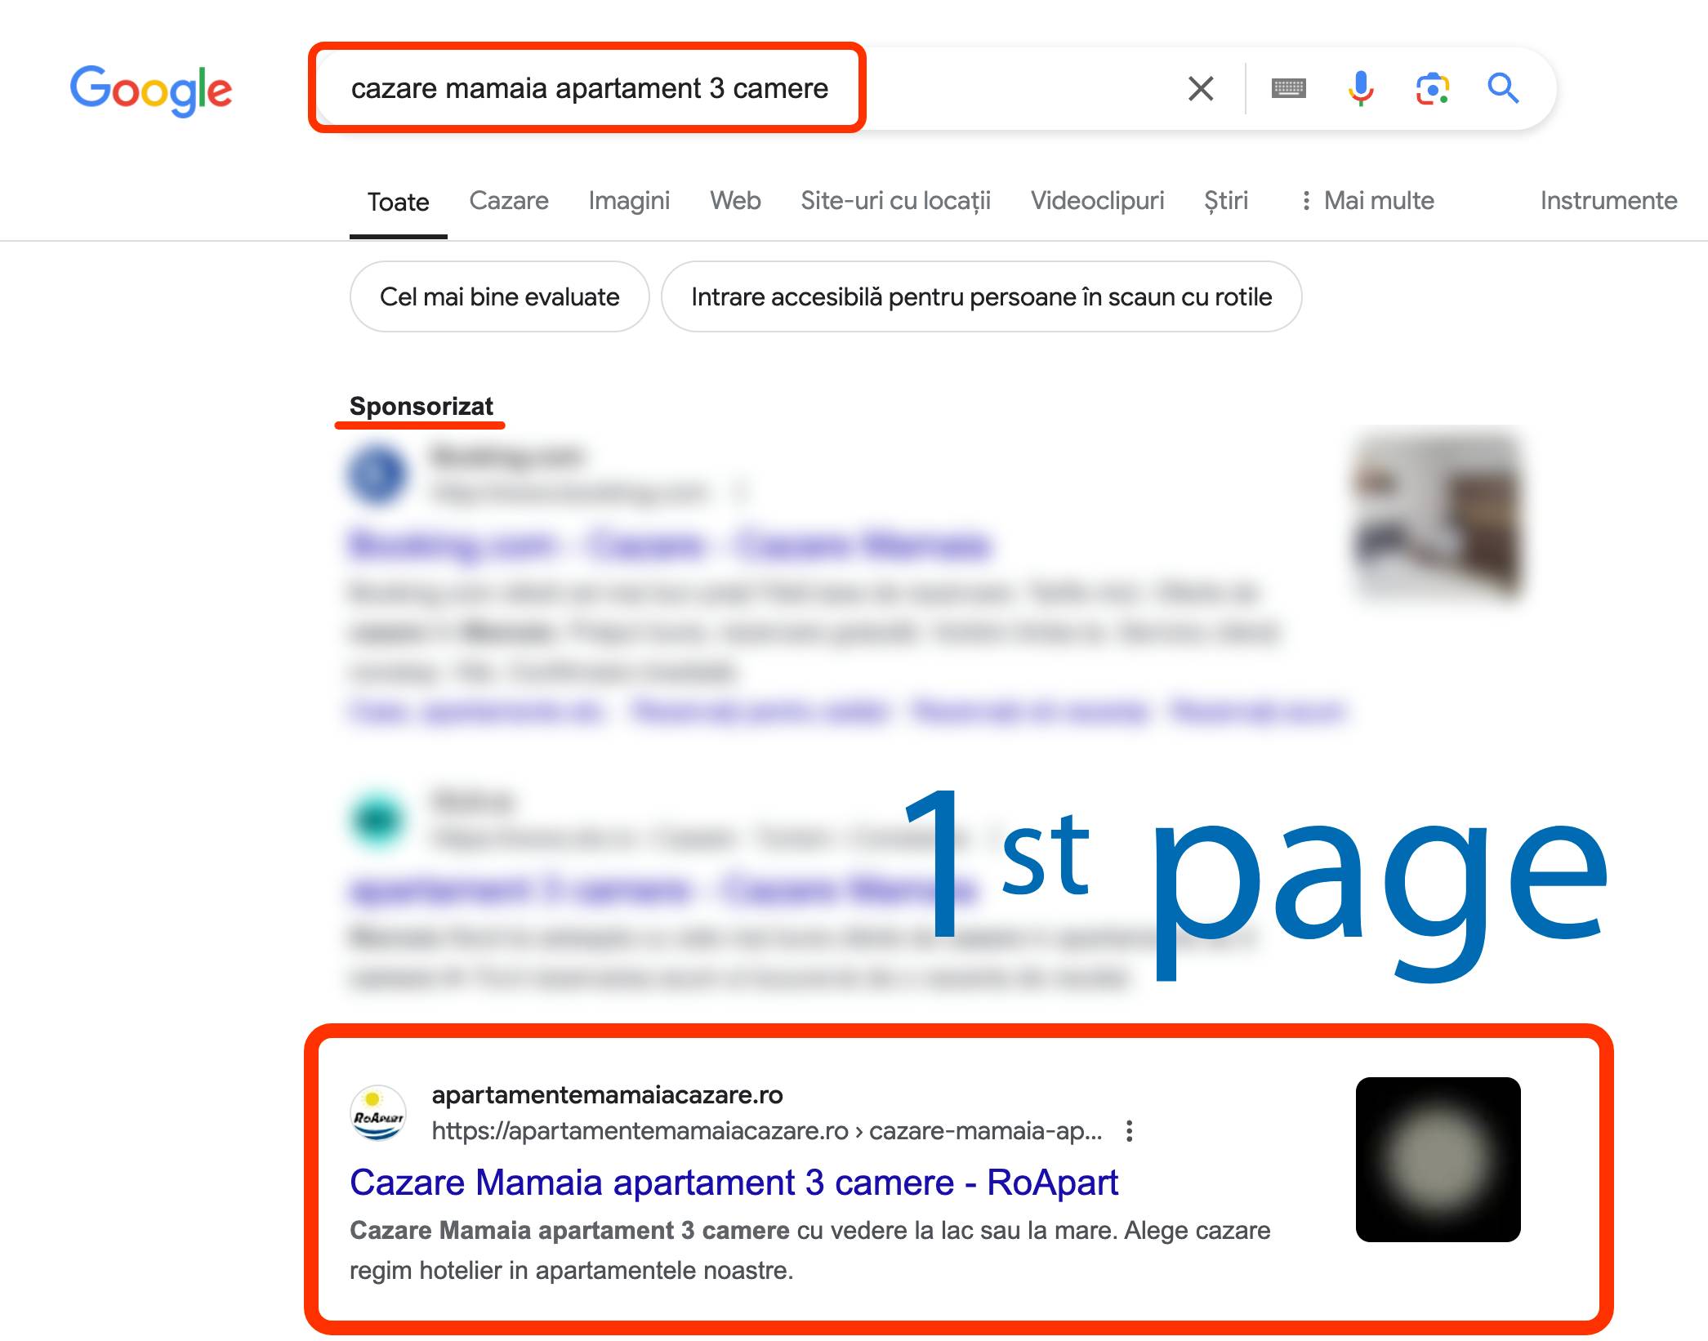Open the on-screen keyboard icon
The height and width of the screenshot is (1341, 1708).
(x=1289, y=88)
